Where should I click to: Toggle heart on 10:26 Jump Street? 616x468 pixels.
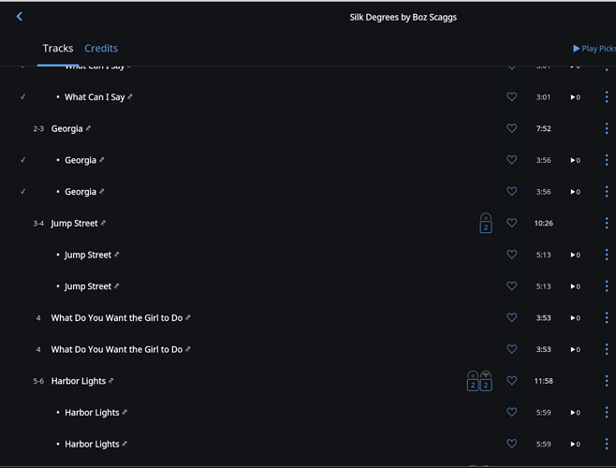coord(511,223)
